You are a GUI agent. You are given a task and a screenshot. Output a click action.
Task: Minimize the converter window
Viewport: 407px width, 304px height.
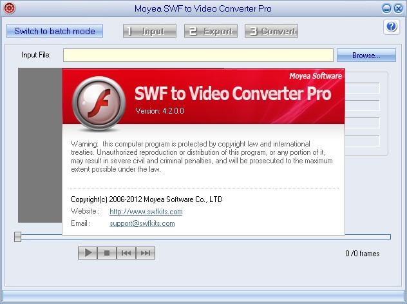tap(386, 8)
